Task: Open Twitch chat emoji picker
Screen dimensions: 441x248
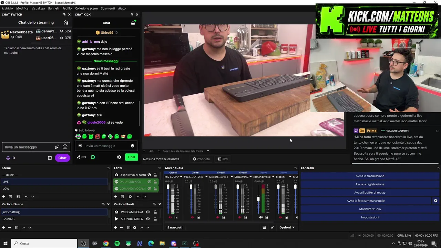Action: point(65,147)
